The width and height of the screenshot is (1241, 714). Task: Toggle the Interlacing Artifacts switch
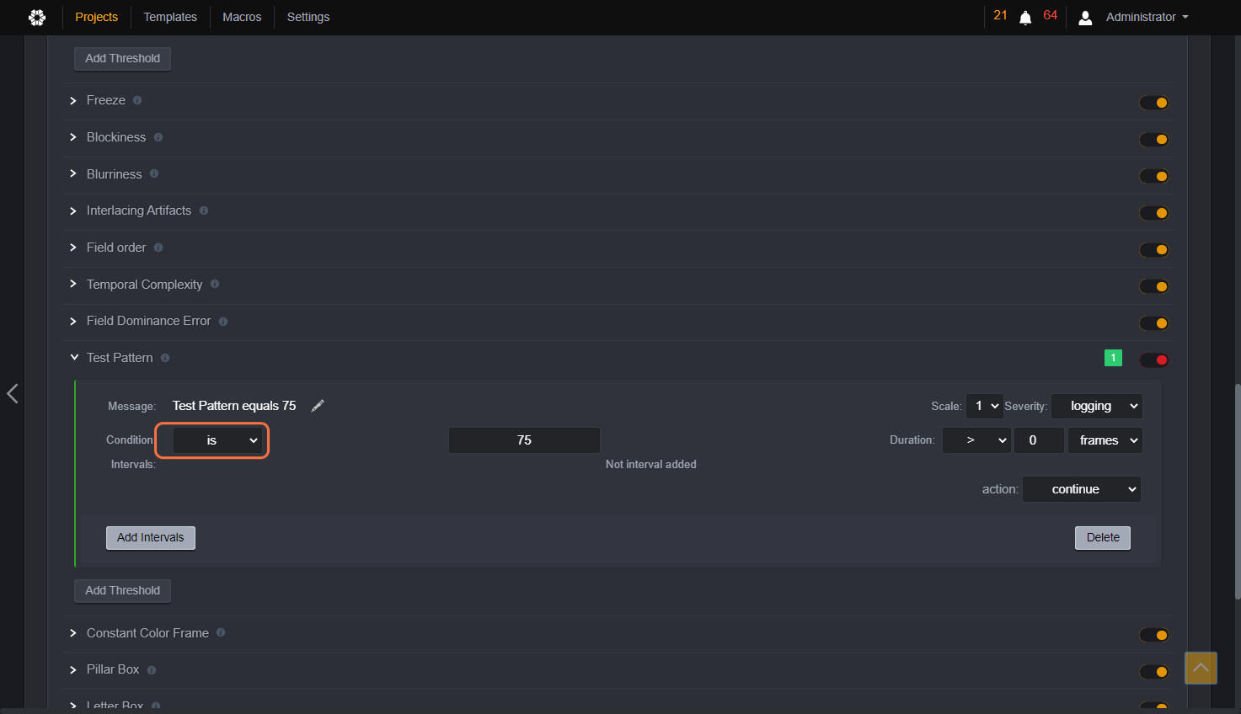tap(1154, 213)
